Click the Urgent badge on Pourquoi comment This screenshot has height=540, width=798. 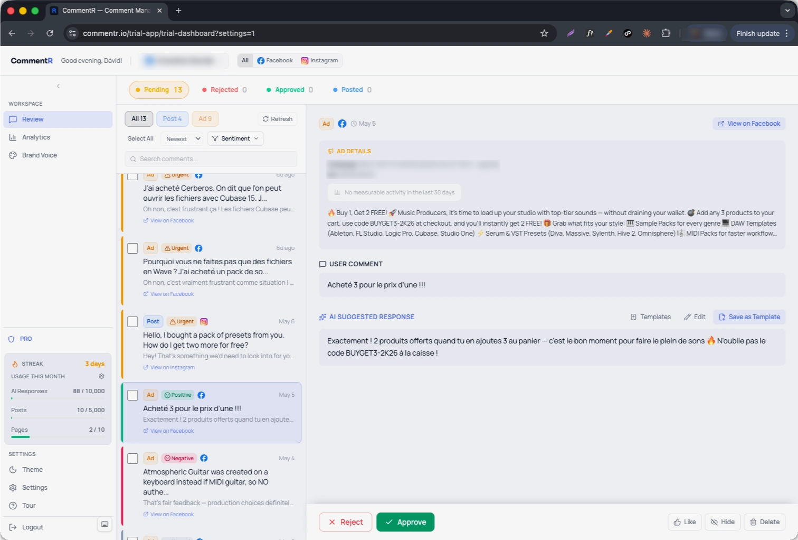pos(176,248)
